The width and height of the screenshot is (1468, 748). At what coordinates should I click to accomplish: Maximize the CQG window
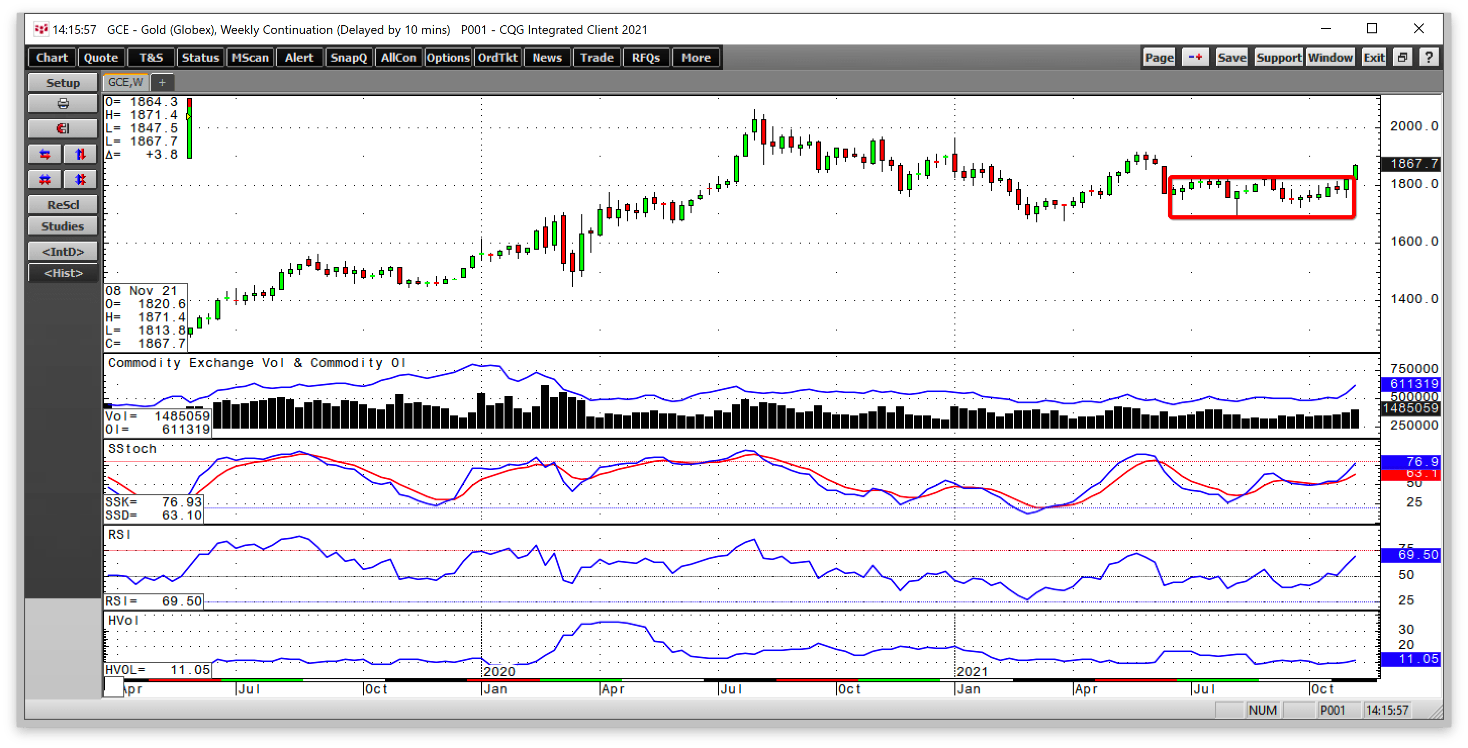click(x=1372, y=28)
